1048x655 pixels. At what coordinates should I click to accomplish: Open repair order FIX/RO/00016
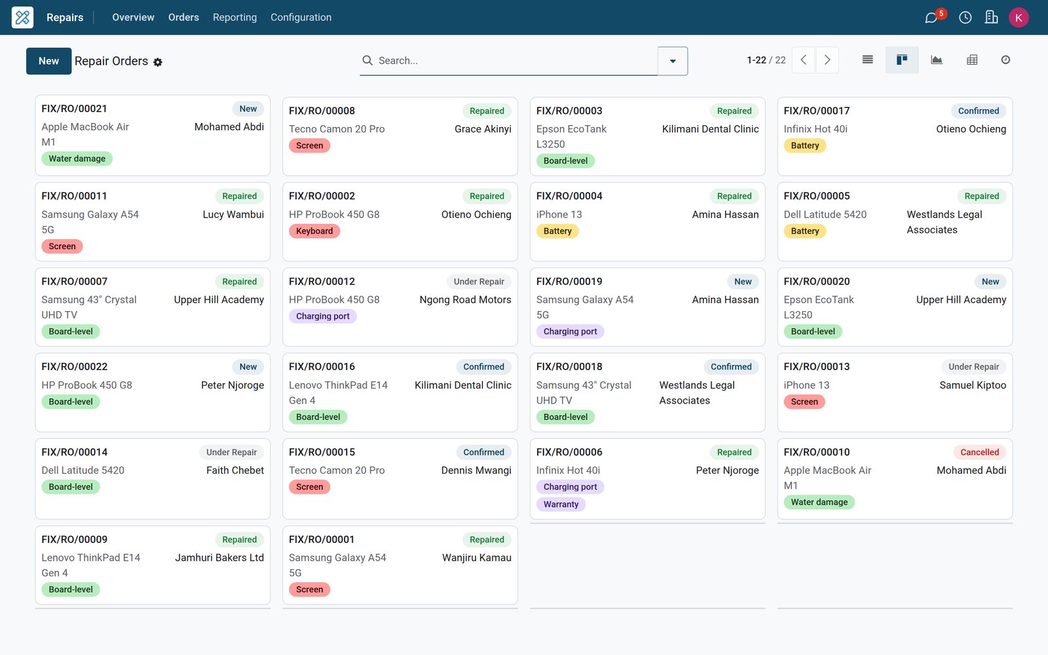click(x=400, y=392)
